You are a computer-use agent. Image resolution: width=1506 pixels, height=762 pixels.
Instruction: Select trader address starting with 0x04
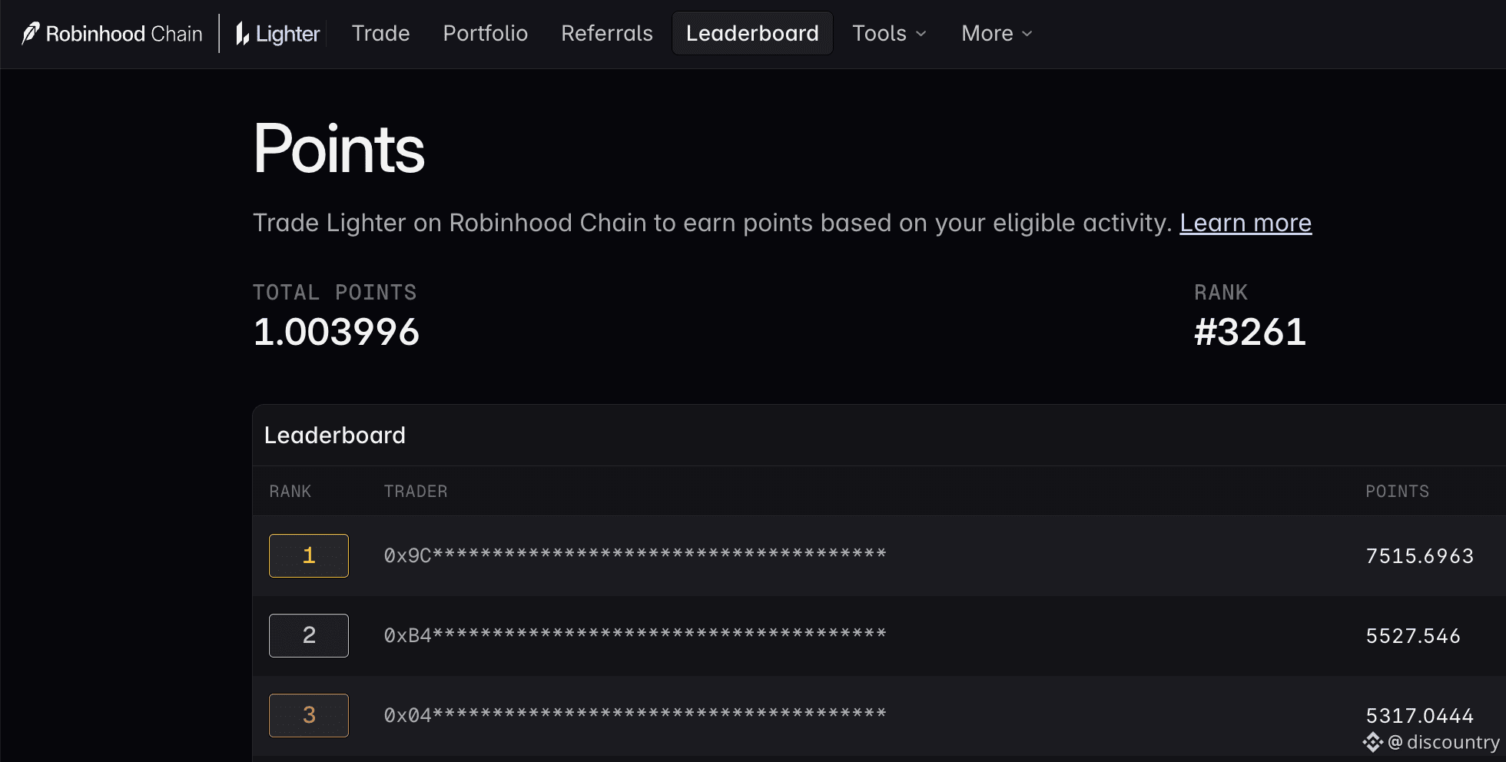click(x=635, y=714)
